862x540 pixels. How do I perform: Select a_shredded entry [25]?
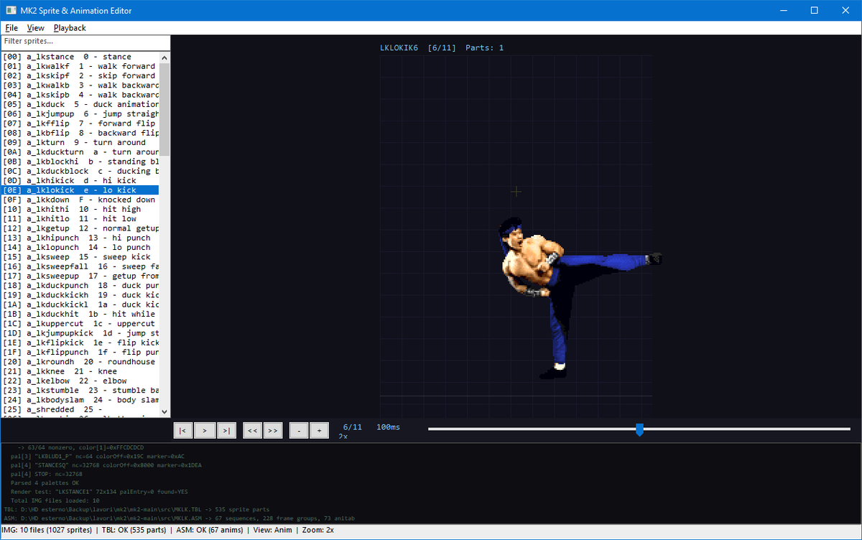pos(80,409)
